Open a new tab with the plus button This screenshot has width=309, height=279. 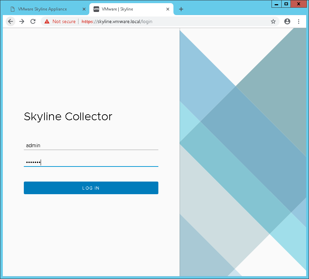point(181,9)
